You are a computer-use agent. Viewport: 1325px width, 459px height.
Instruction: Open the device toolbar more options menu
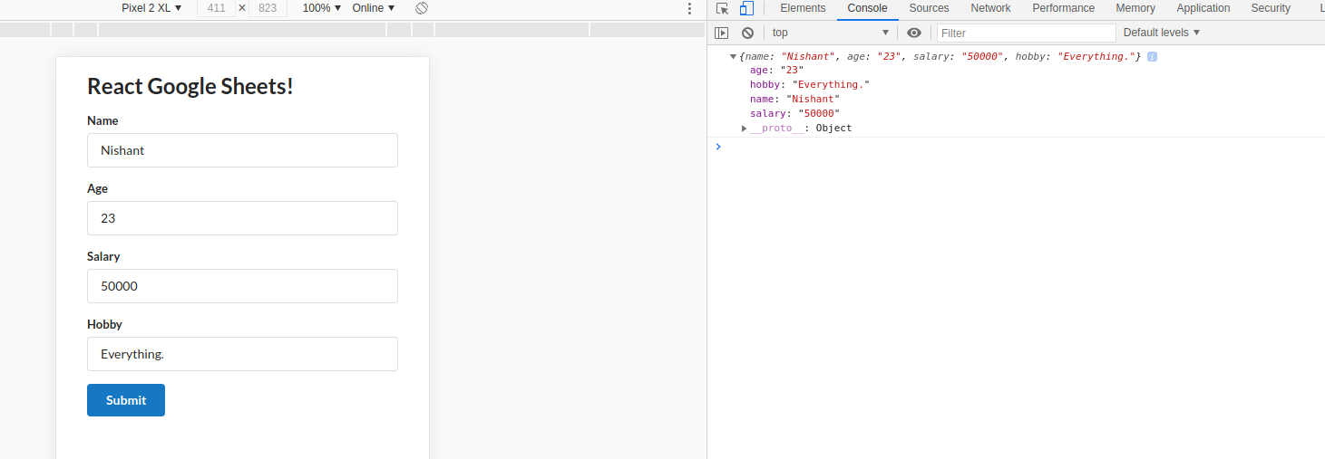click(x=689, y=8)
